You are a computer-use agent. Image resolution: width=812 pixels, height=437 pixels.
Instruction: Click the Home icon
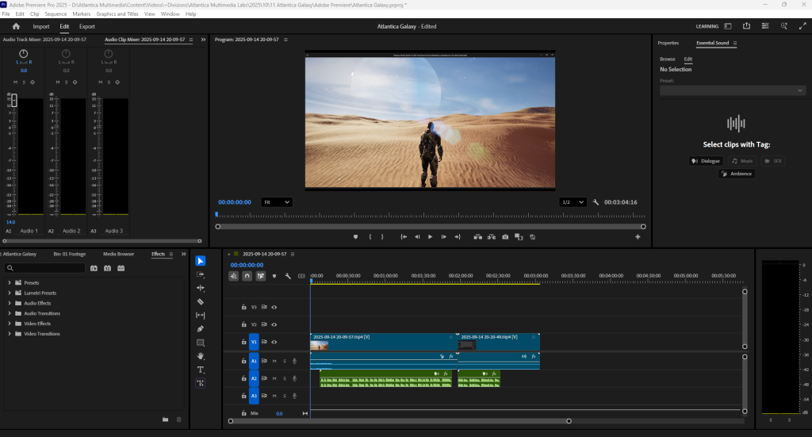click(16, 26)
